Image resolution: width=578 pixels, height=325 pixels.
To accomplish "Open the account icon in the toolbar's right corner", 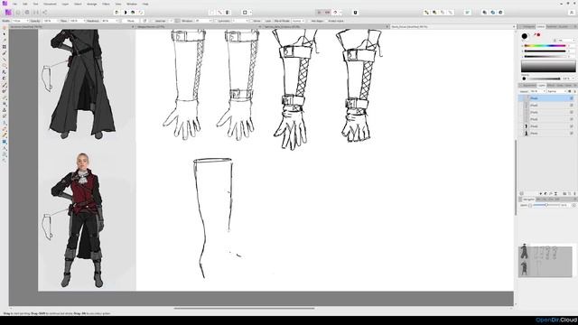I will tap(572, 12).
